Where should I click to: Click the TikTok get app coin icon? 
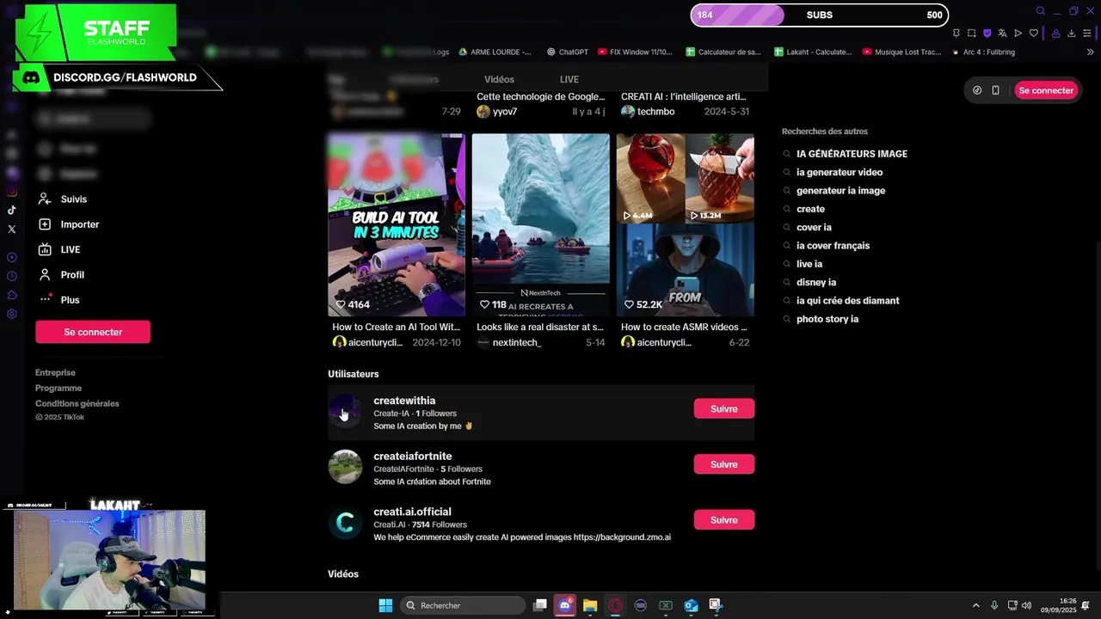977,90
